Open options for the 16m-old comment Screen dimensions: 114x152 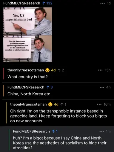99,104
